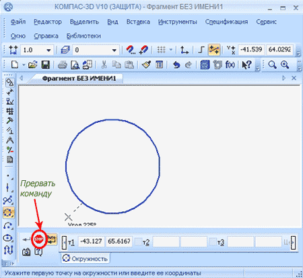Click the Print icon in toolbar
303x278 pixels.
pyautogui.click(x=63, y=65)
